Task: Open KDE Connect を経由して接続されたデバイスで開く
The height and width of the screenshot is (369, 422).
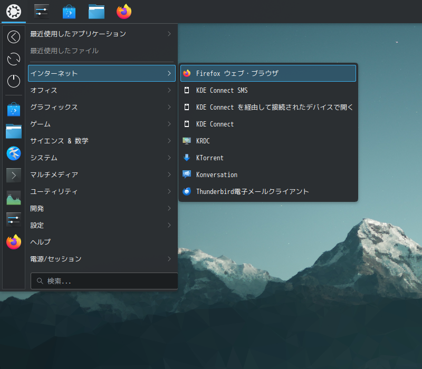Action: point(268,107)
